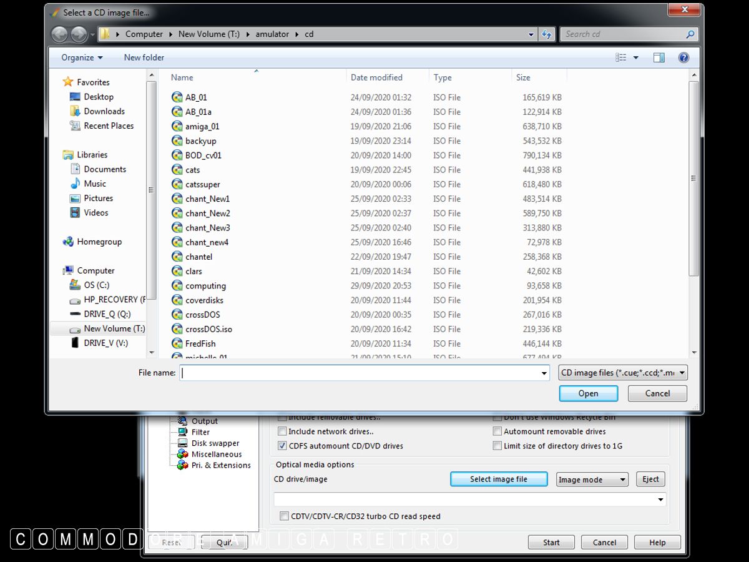This screenshot has height=562, width=749.
Task: Select DRIVE_V (V:) in navigation pane
Action: [x=105, y=343]
